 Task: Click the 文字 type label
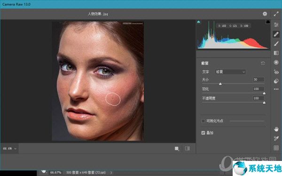[205, 72]
